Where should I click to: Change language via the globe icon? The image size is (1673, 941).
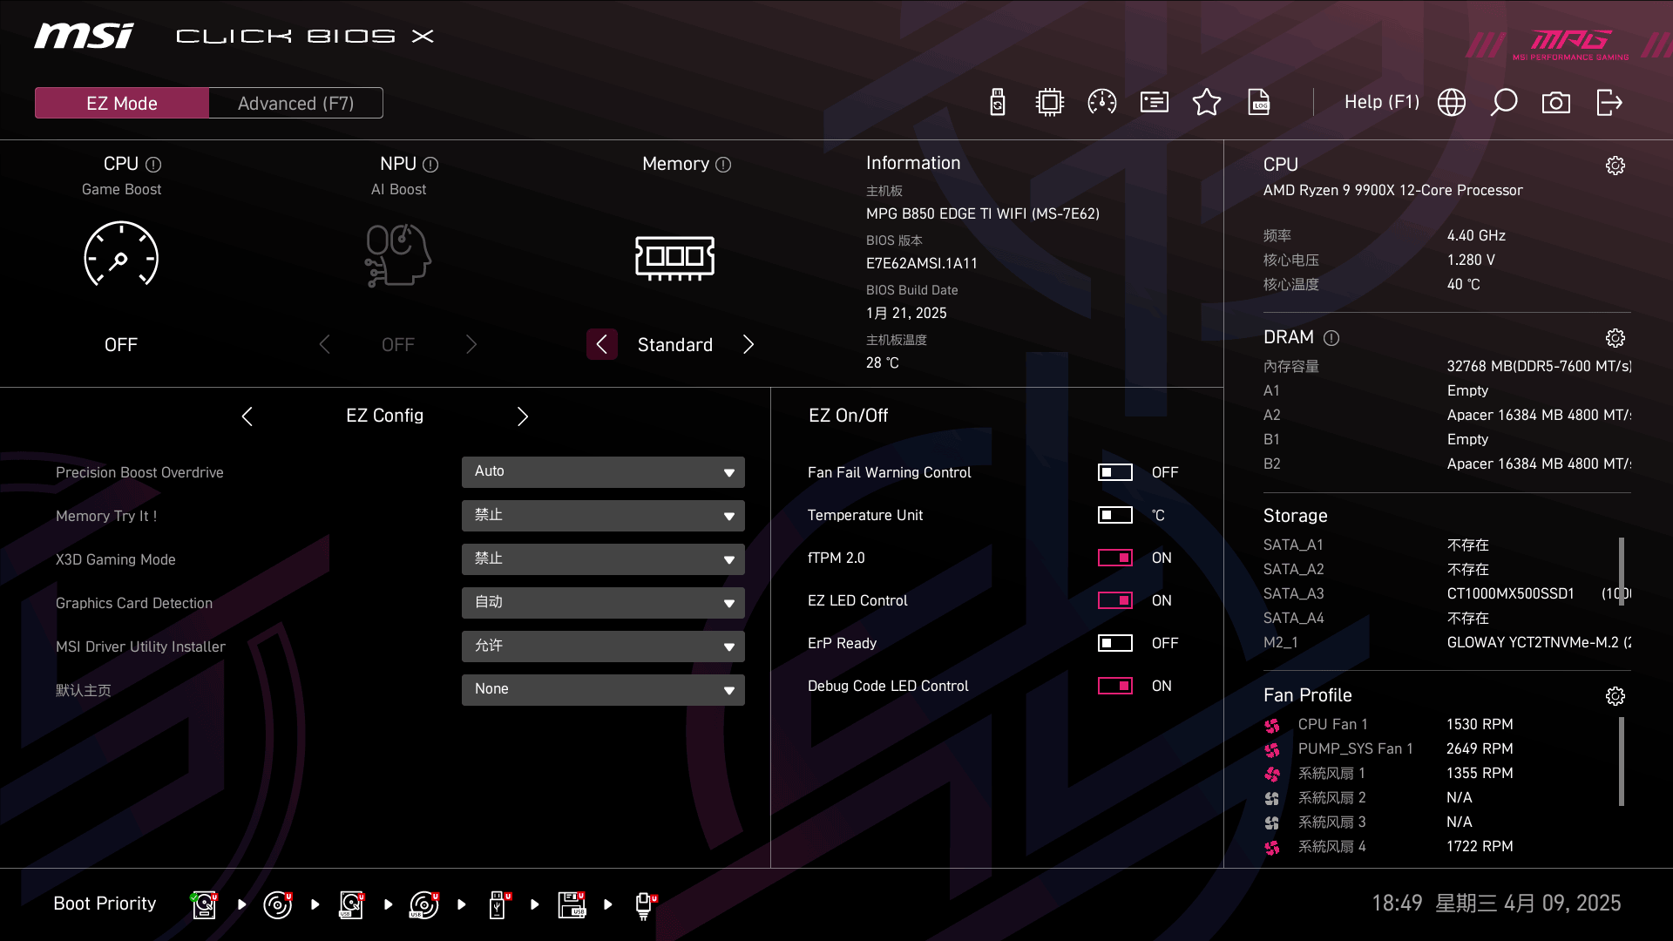point(1451,102)
